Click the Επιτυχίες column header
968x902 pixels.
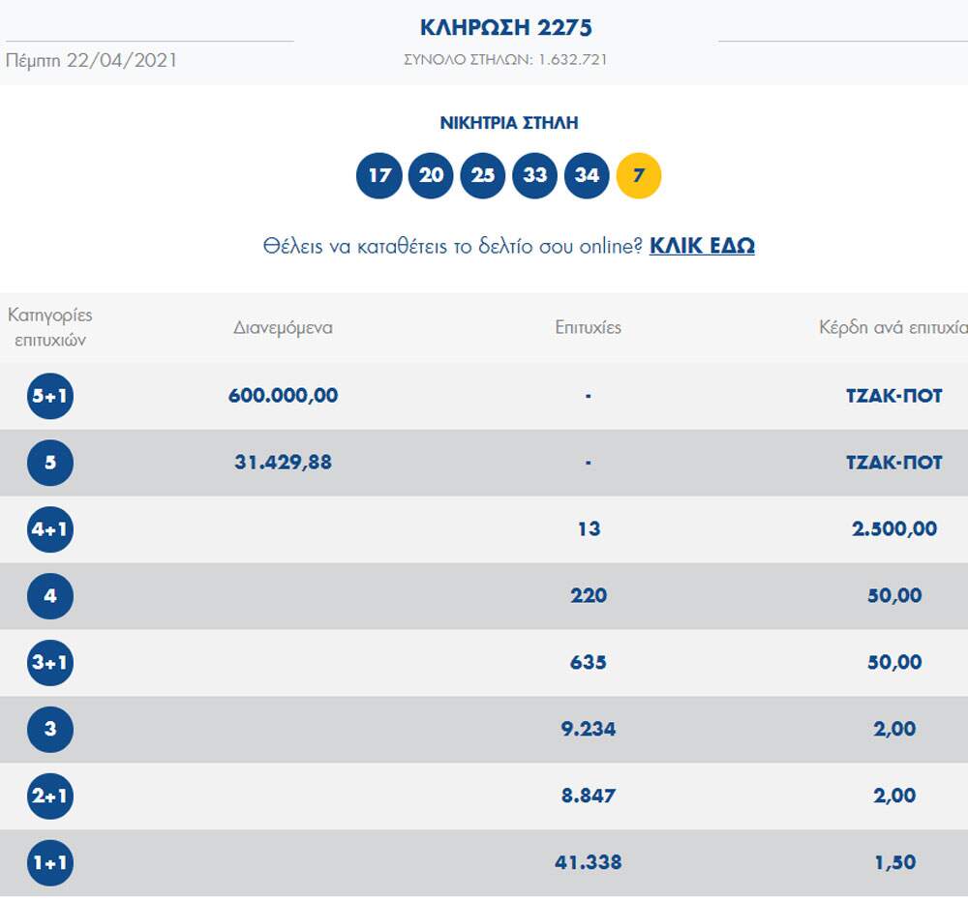click(588, 328)
